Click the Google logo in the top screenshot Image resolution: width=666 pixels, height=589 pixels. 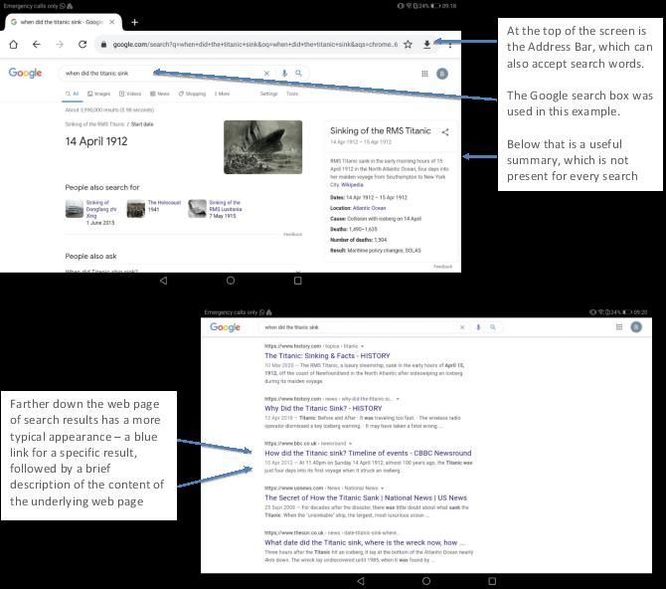(25, 74)
